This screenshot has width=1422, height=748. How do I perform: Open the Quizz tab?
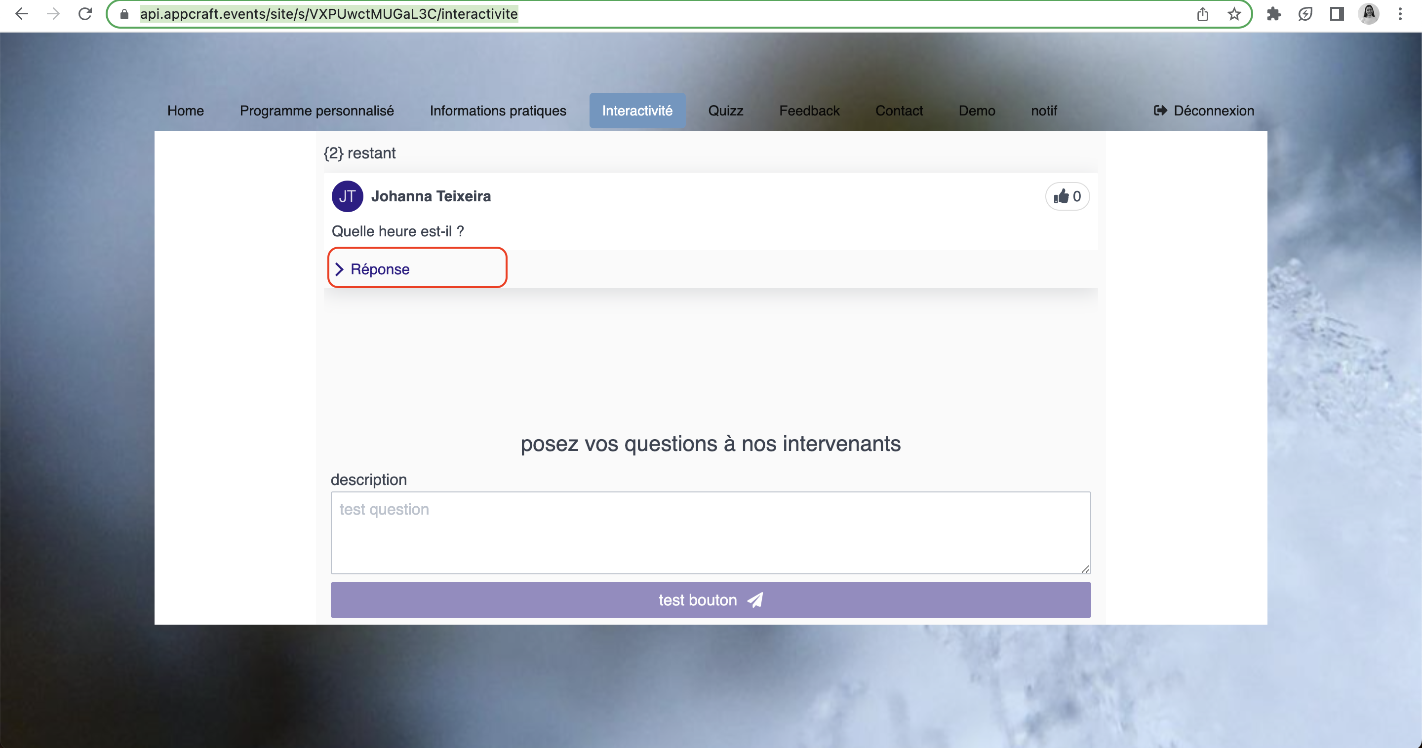pos(725,111)
